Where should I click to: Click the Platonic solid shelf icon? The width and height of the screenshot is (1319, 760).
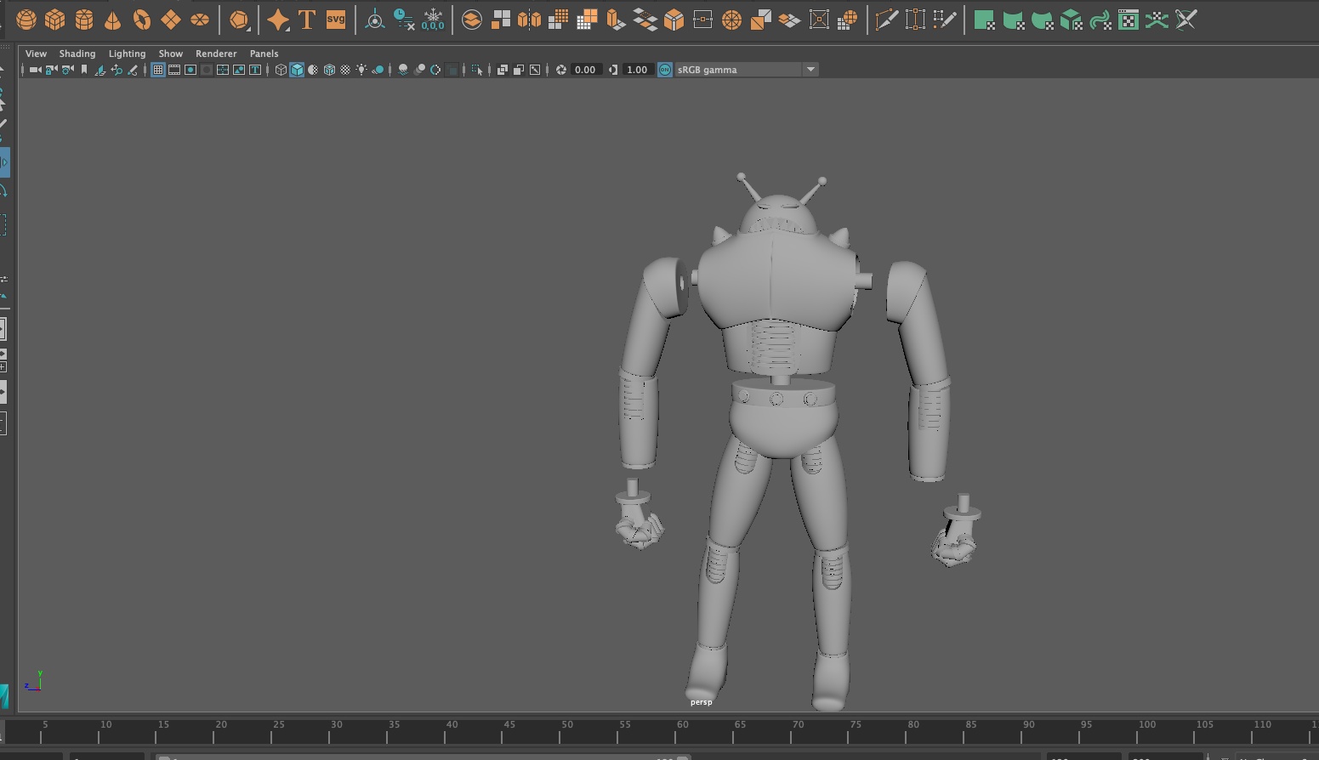coord(240,20)
